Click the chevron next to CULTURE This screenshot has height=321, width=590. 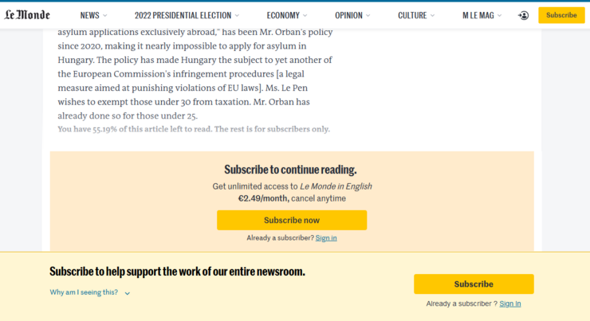(432, 15)
